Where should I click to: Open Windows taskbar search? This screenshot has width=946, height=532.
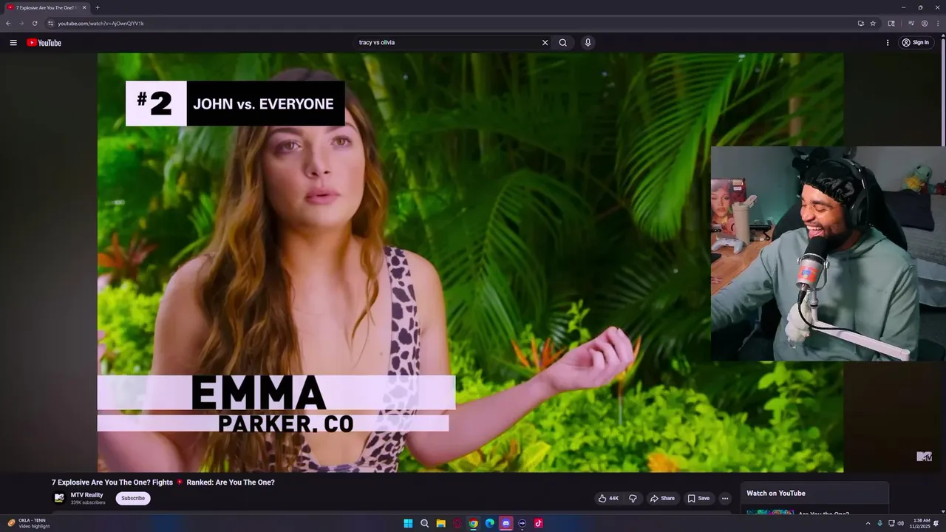click(424, 523)
